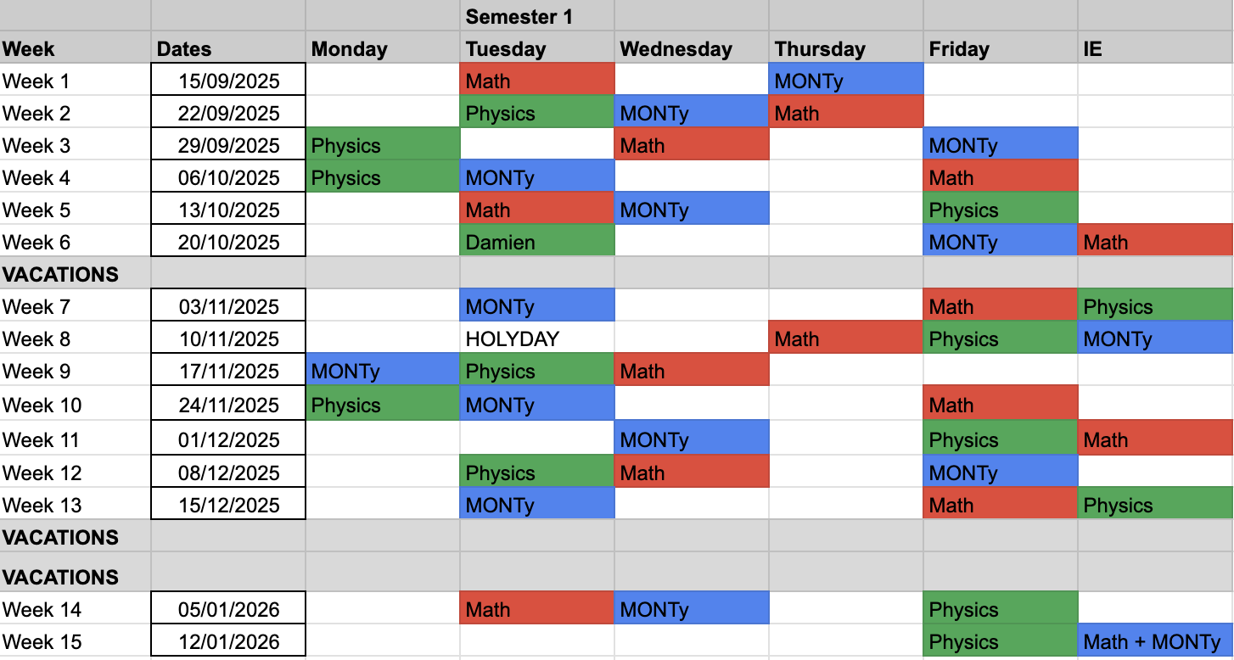Click the Week 13 label cell
The width and height of the screenshot is (1234, 660).
click(75, 506)
